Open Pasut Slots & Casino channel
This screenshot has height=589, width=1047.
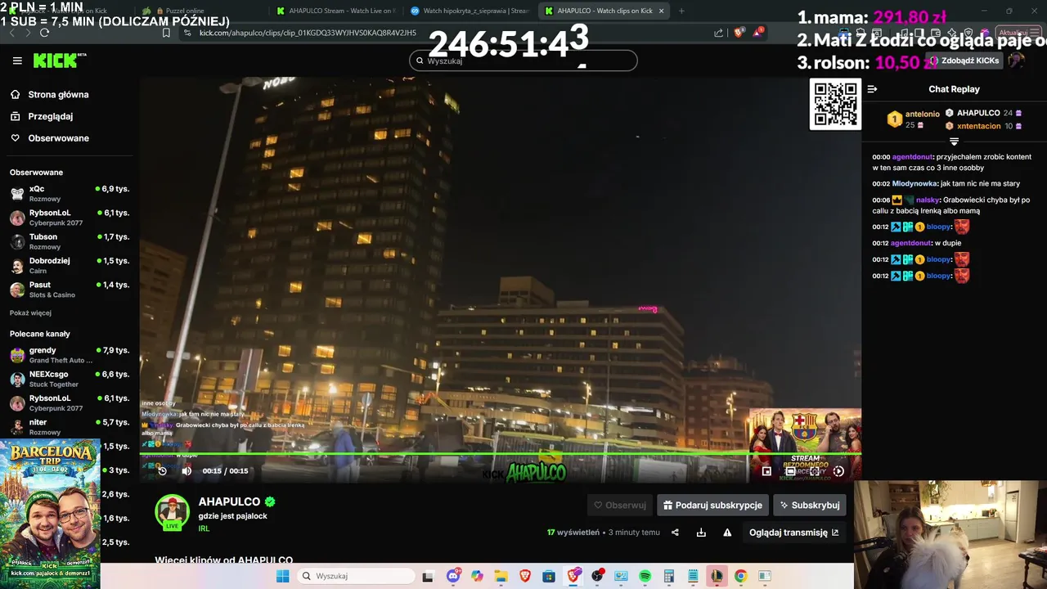pos(70,289)
